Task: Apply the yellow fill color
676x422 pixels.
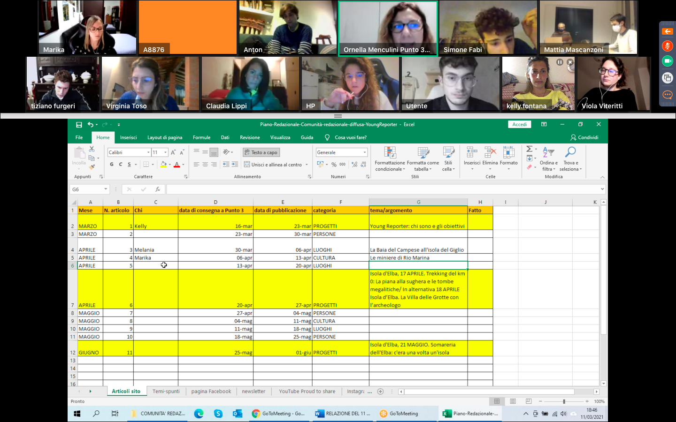Action: [163, 165]
